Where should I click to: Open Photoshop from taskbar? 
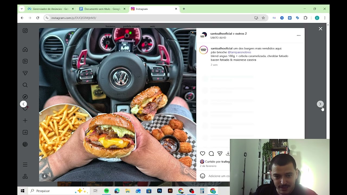(x=159, y=191)
